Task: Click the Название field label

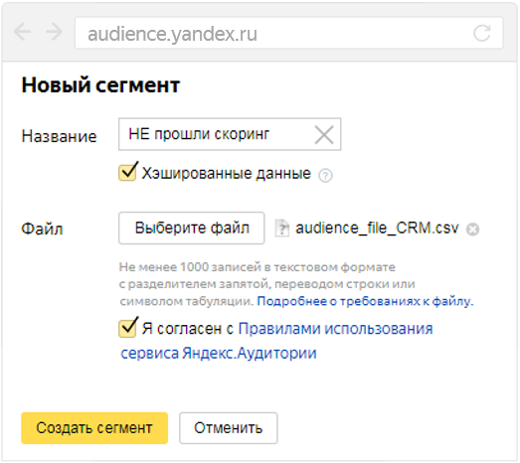Action: click(59, 136)
